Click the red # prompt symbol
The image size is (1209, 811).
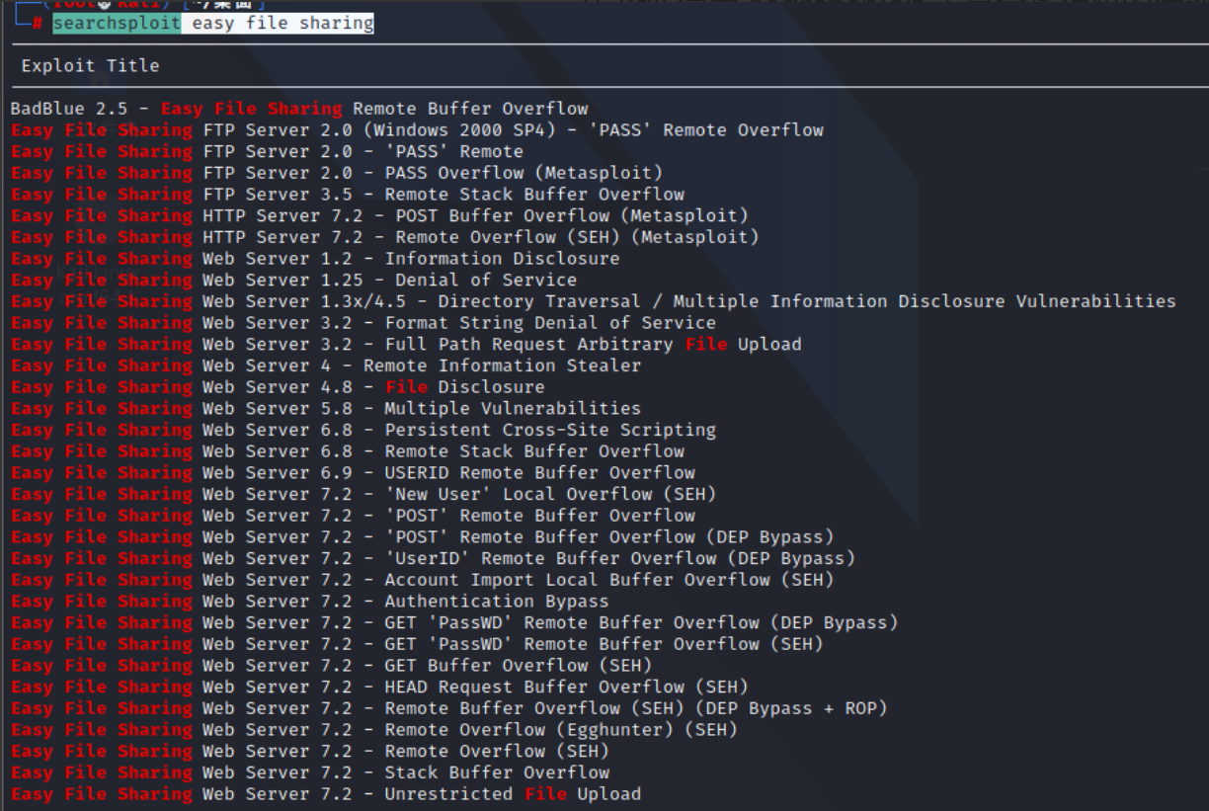pyautogui.click(x=39, y=21)
